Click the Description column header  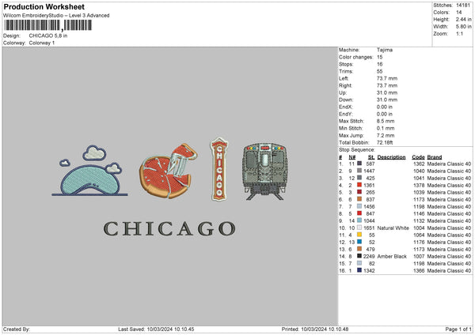click(x=391, y=157)
